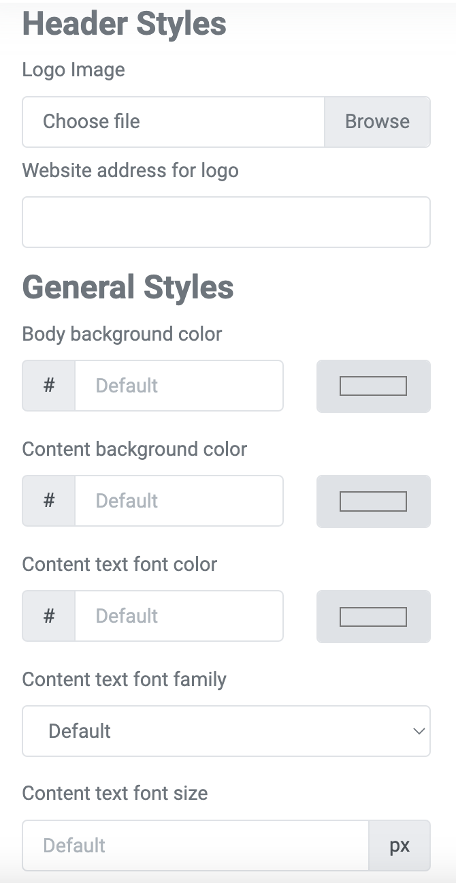Click the Content background color hex input

(179, 501)
